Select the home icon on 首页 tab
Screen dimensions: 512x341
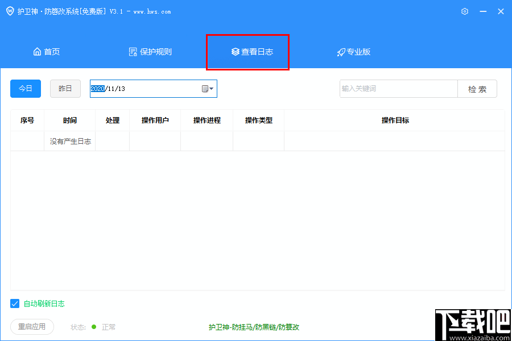click(36, 51)
